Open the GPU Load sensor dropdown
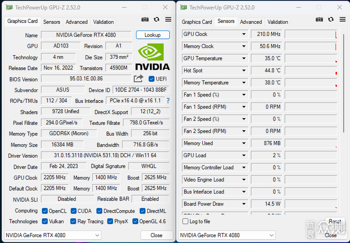350x243 pixels. [244, 156]
